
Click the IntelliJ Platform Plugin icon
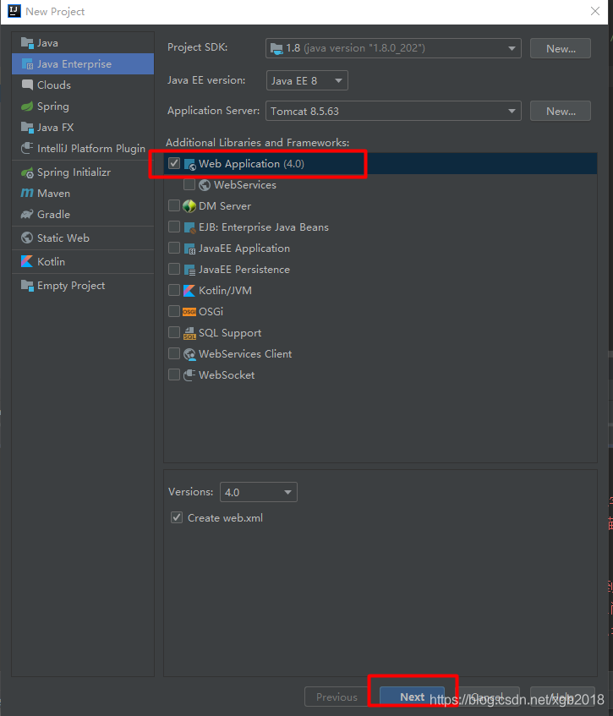(27, 149)
